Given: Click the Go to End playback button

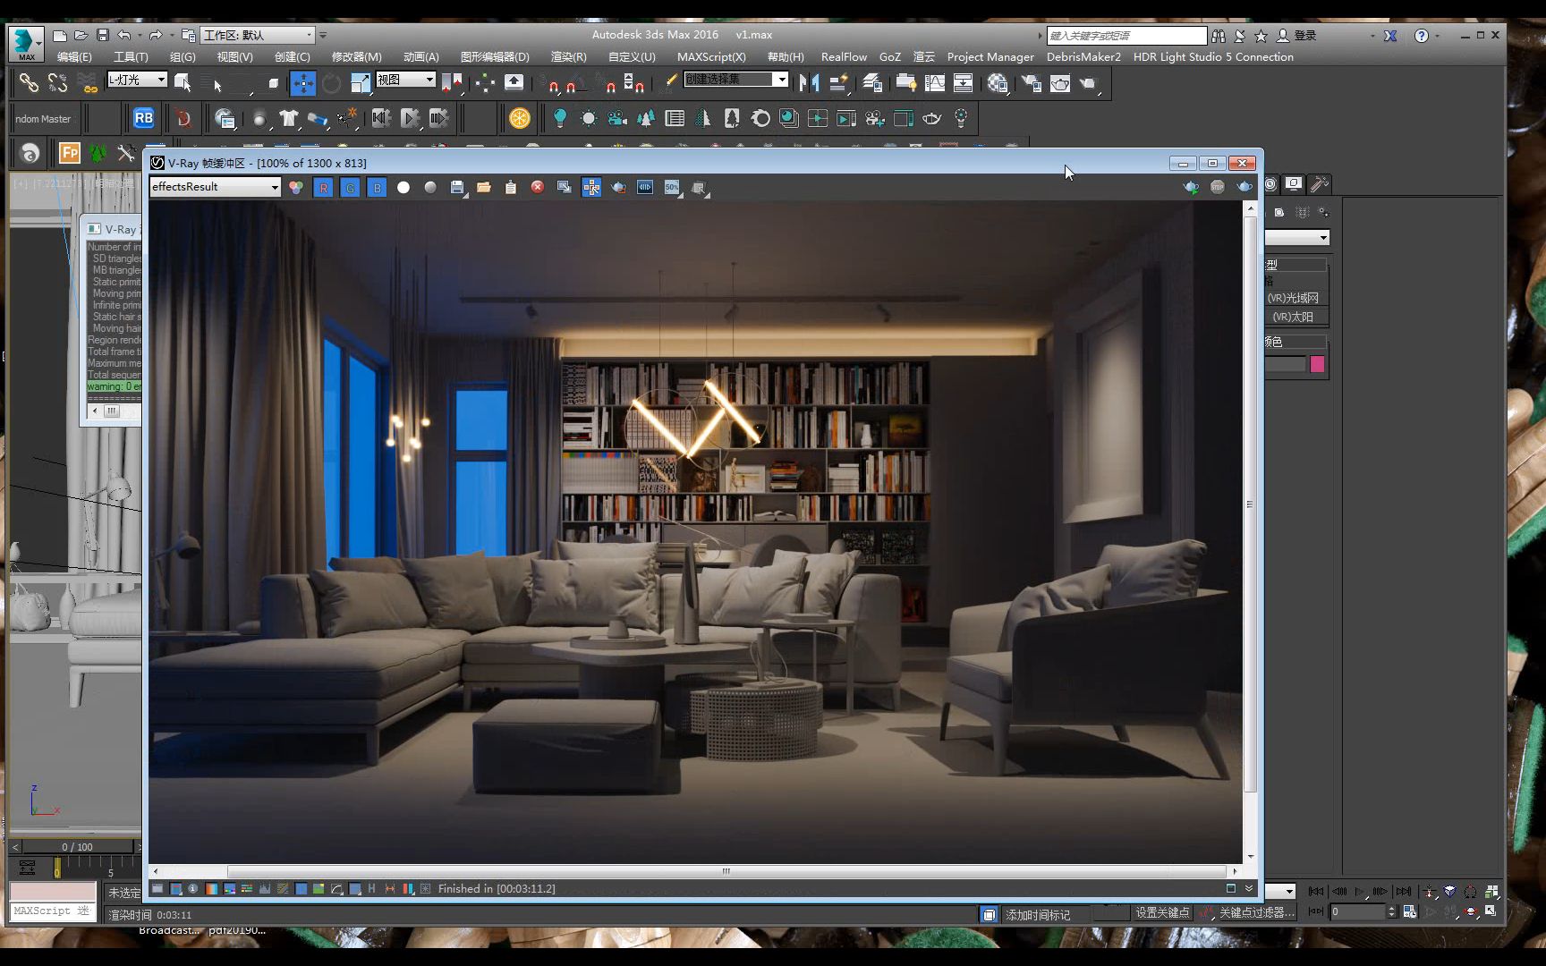Looking at the screenshot, I should click(1403, 891).
